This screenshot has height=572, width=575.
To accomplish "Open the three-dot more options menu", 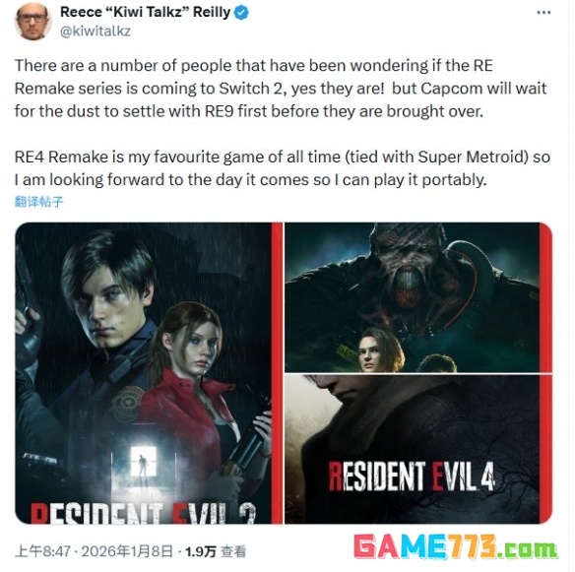I will pos(543,13).
